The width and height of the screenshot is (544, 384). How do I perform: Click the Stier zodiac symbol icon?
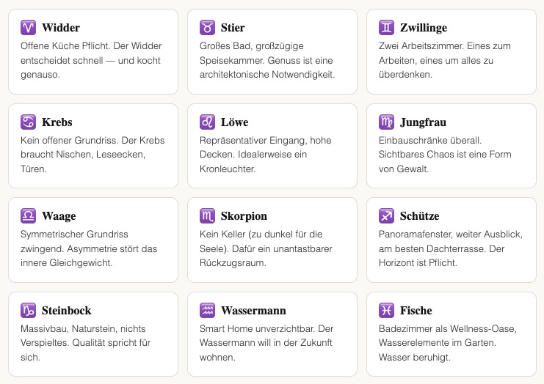tap(207, 28)
